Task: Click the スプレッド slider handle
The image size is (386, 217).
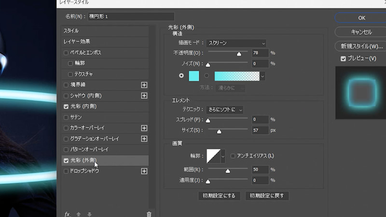Action: pos(208,120)
